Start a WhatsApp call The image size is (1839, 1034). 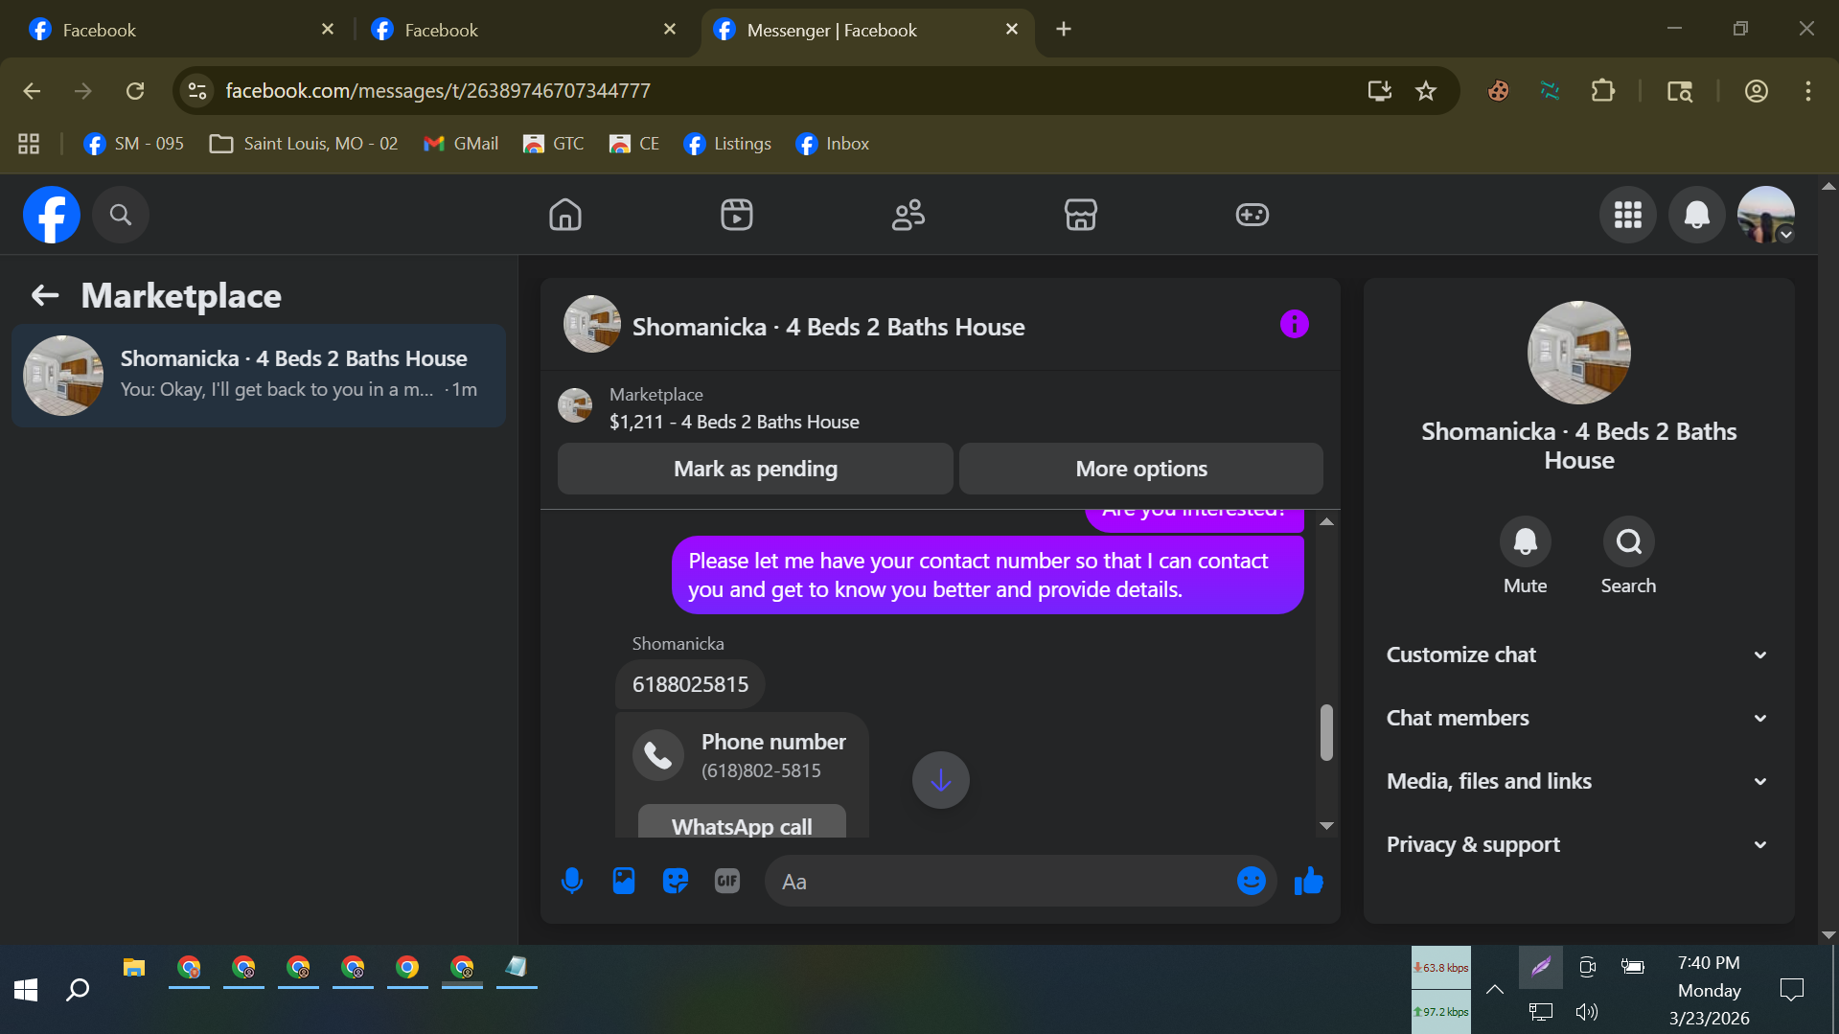click(x=742, y=823)
